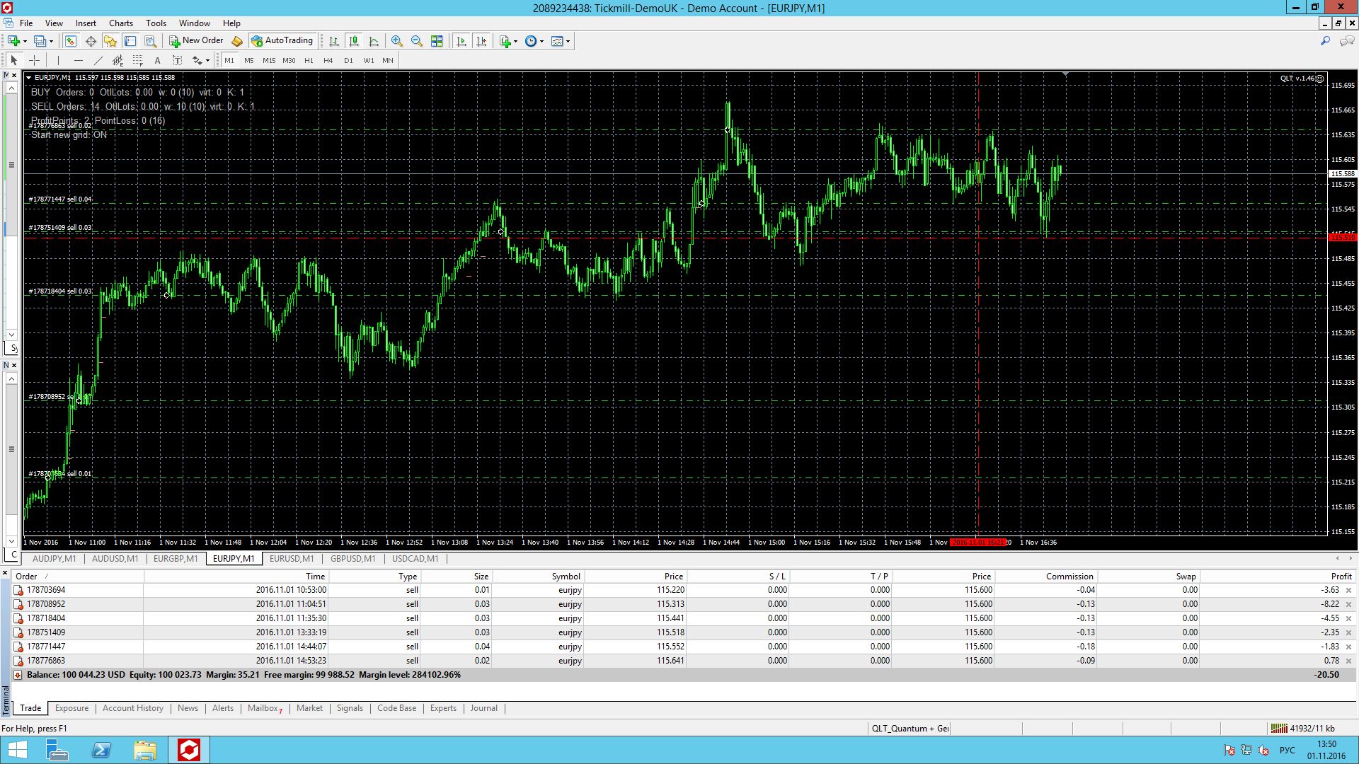Click the New Chart icon
Viewport: 1359px width, 764px height.
coord(13,41)
